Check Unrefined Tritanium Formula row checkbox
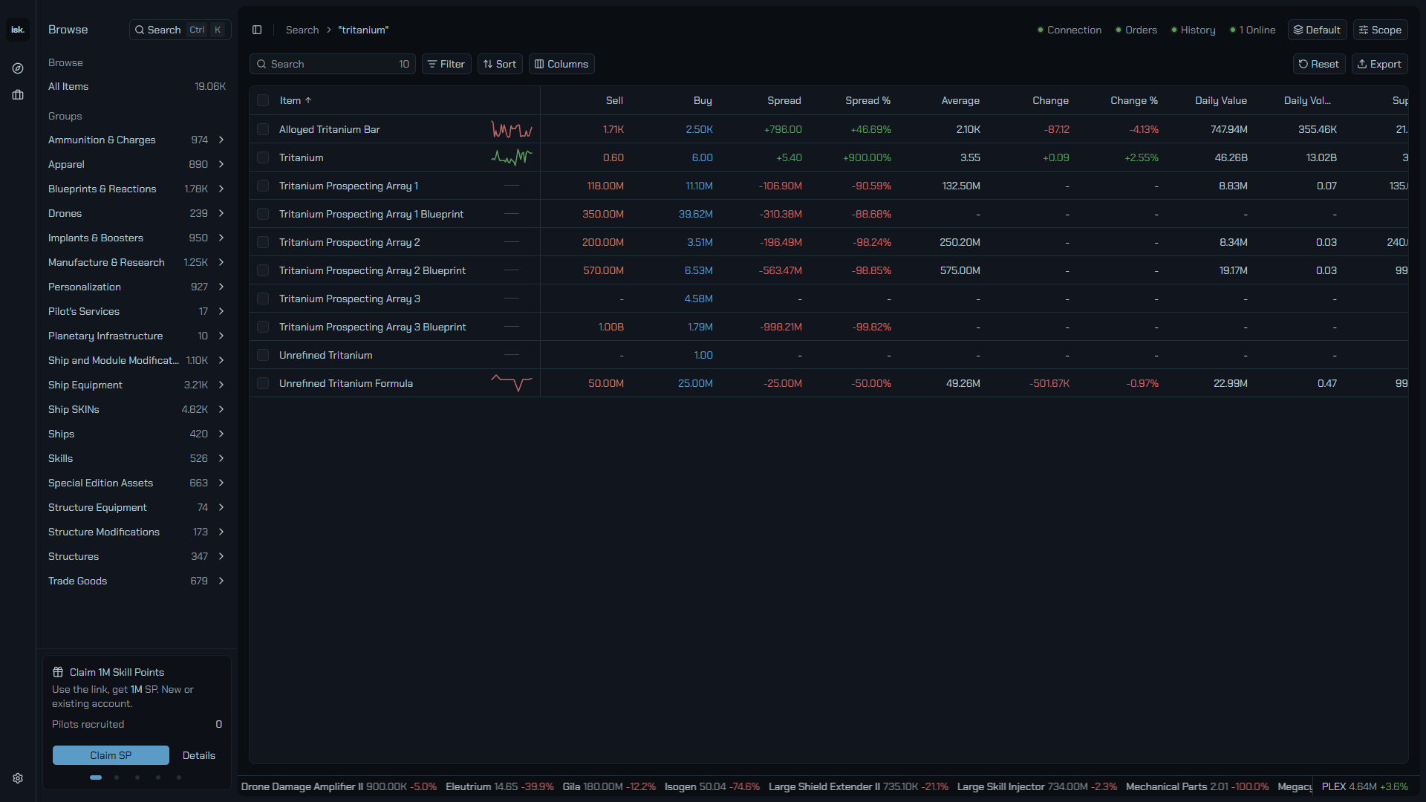The height and width of the screenshot is (802, 1426). click(x=263, y=383)
